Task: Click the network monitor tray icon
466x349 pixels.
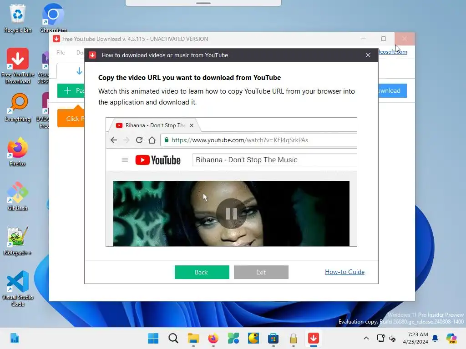Action: coord(381,338)
